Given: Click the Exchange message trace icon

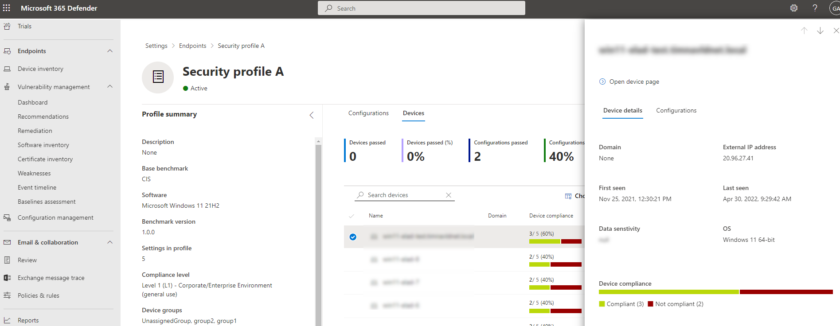Looking at the screenshot, I should tap(7, 278).
